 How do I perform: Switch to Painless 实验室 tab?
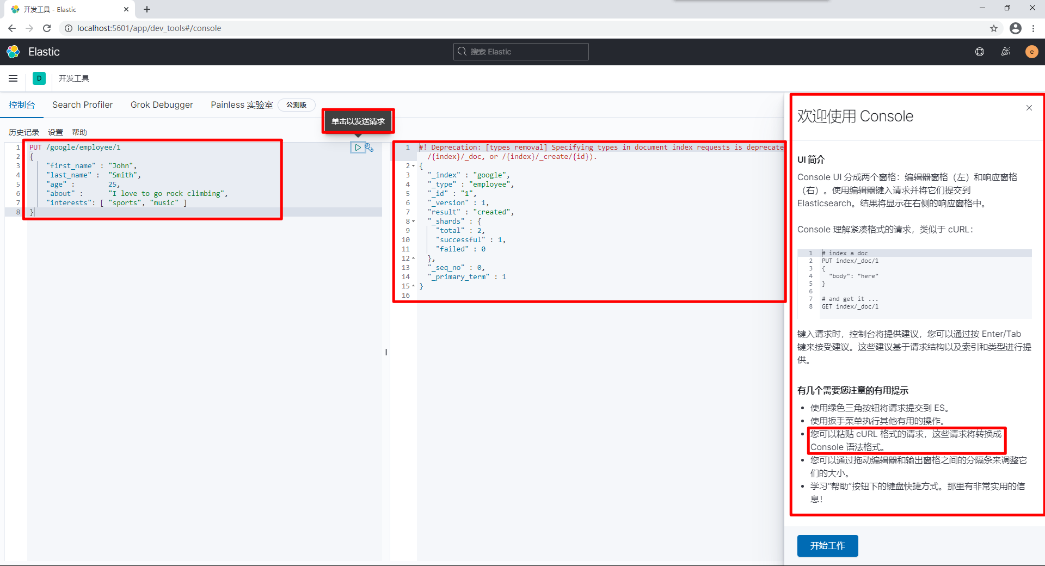click(242, 104)
